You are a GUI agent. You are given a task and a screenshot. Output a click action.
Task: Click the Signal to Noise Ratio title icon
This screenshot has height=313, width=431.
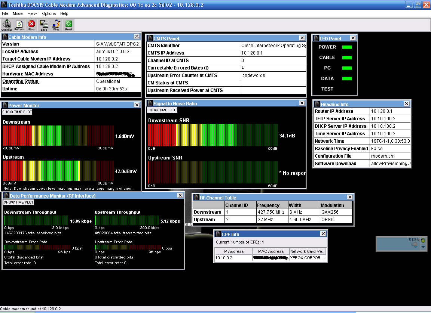point(150,103)
